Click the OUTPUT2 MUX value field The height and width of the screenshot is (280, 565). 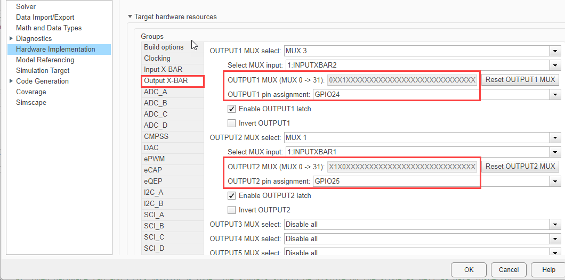402,167
